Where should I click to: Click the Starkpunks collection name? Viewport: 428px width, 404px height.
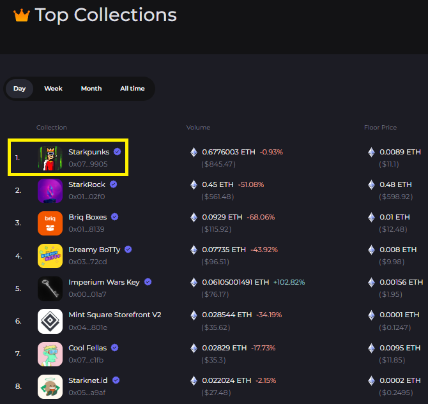[x=89, y=152]
